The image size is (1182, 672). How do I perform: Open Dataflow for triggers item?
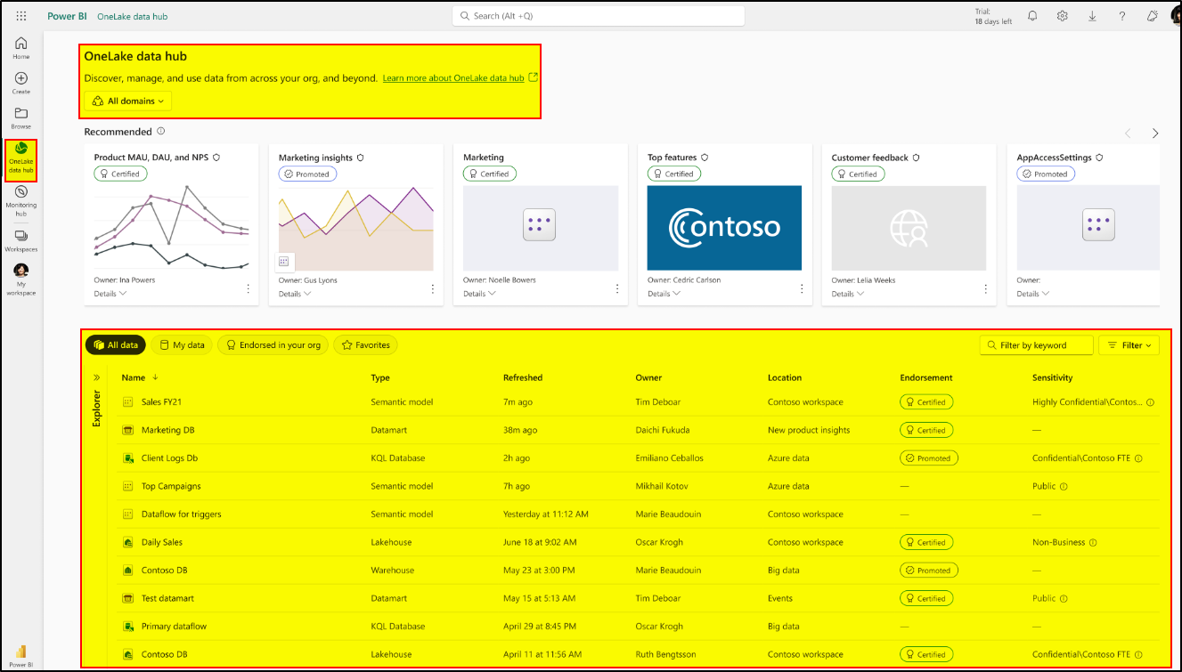click(181, 514)
